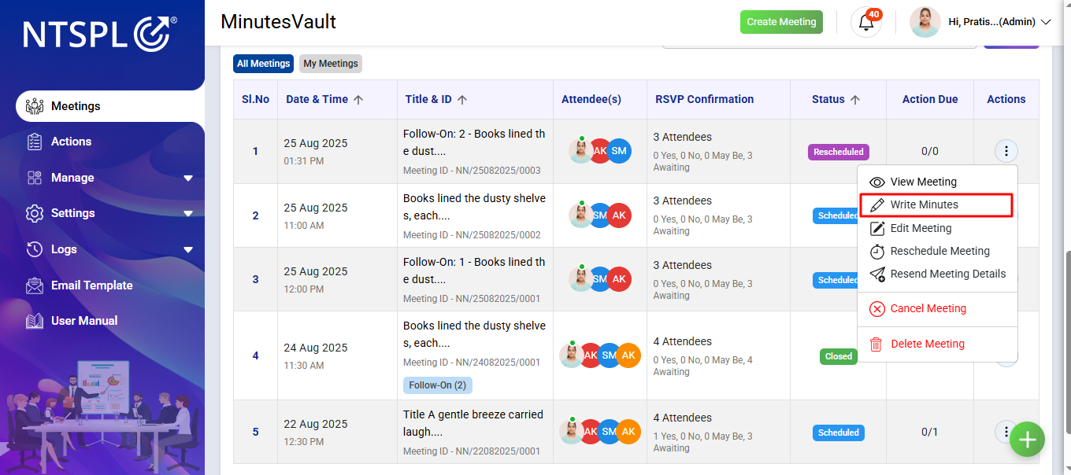Click the Create Meeting button

(781, 22)
